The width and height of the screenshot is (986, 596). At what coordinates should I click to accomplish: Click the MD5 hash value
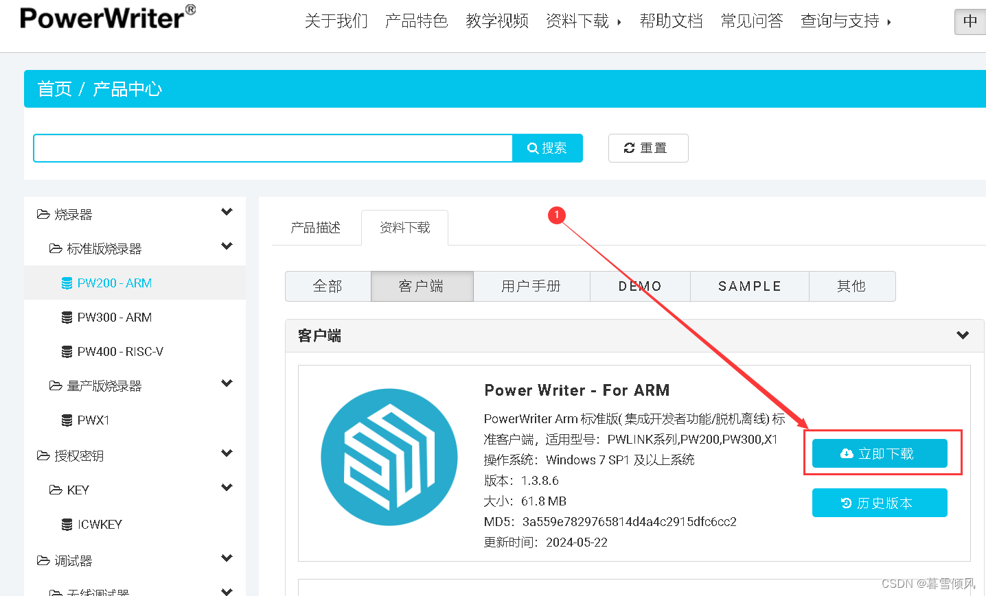pos(629,522)
